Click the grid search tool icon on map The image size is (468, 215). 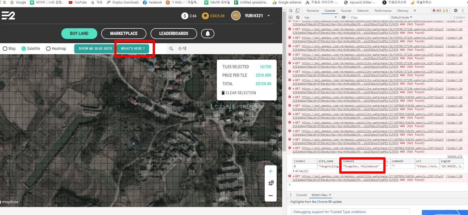tap(271, 183)
